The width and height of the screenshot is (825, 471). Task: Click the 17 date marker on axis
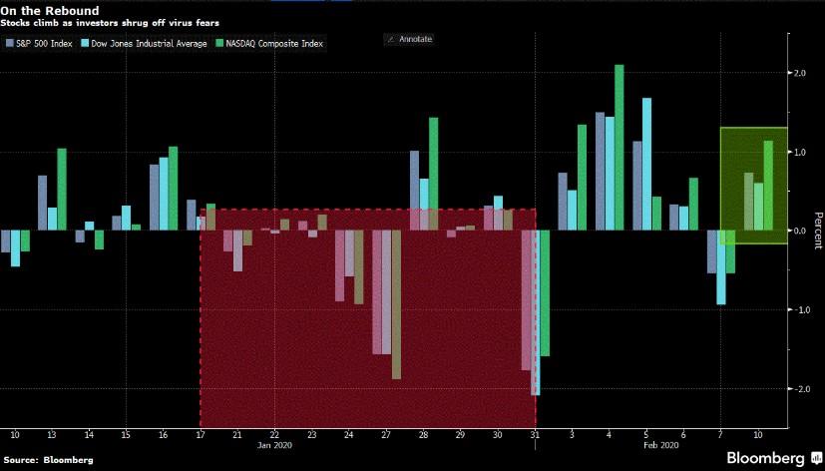tap(200, 435)
